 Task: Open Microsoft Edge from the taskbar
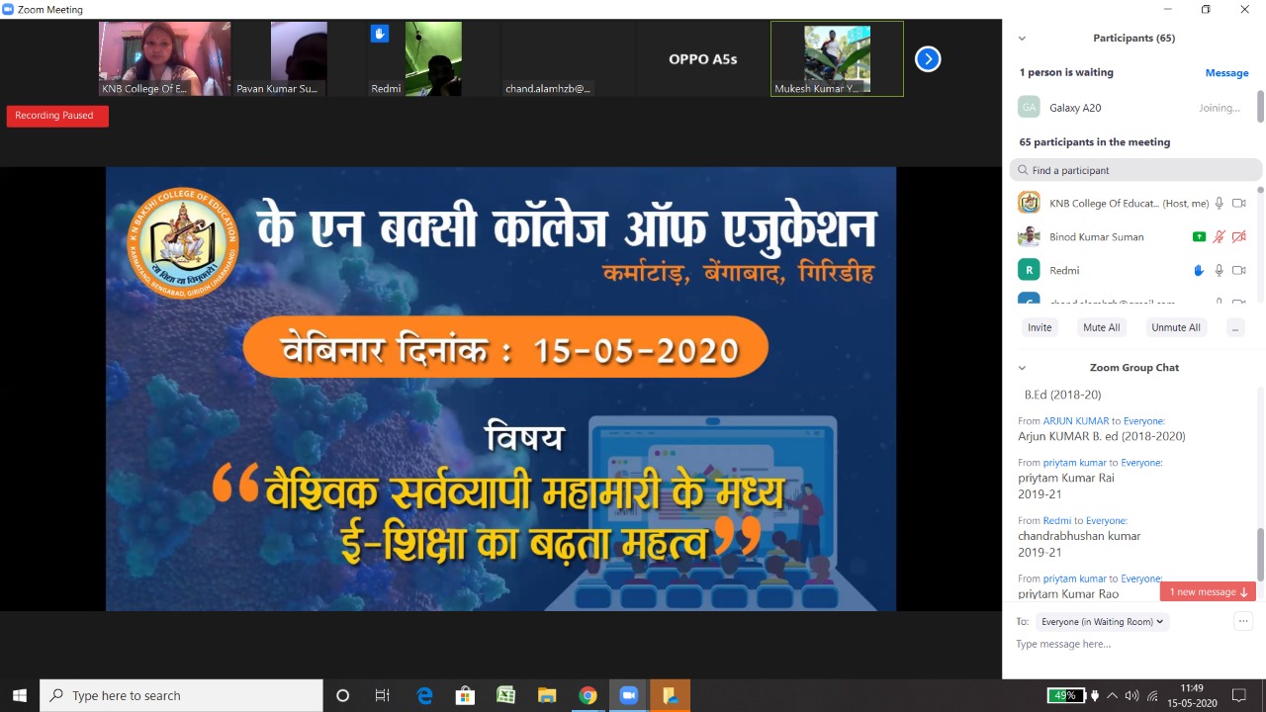424,695
